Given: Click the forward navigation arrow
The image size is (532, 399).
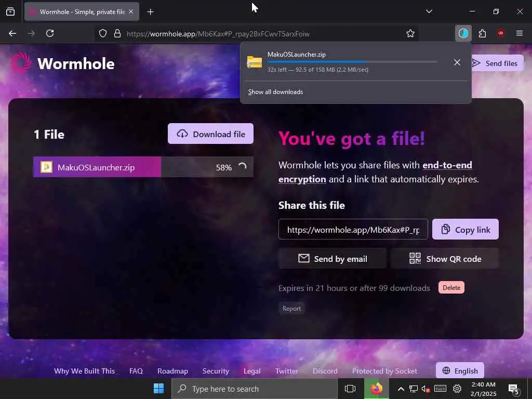Looking at the screenshot, I should point(31,33).
